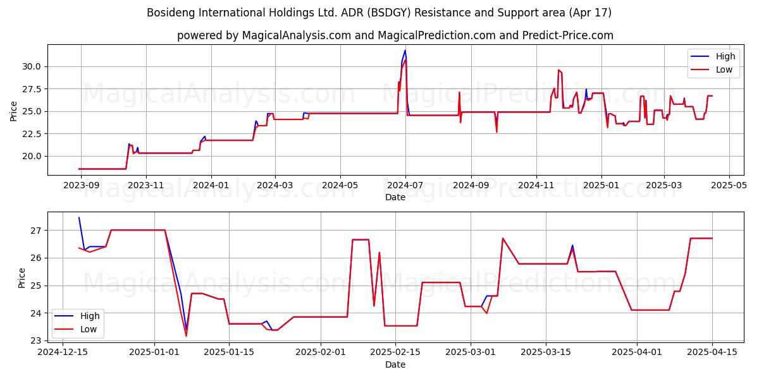Click the 2025-02-15 x-axis label
759x379 pixels.
click(396, 352)
